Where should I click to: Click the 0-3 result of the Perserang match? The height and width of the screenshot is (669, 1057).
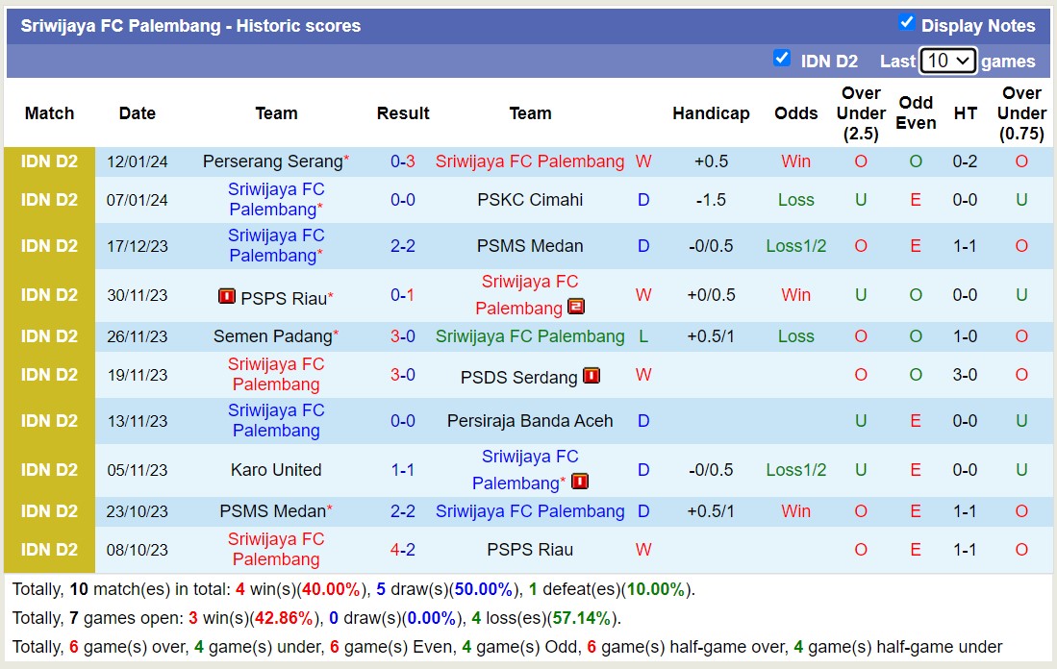pyautogui.click(x=402, y=161)
